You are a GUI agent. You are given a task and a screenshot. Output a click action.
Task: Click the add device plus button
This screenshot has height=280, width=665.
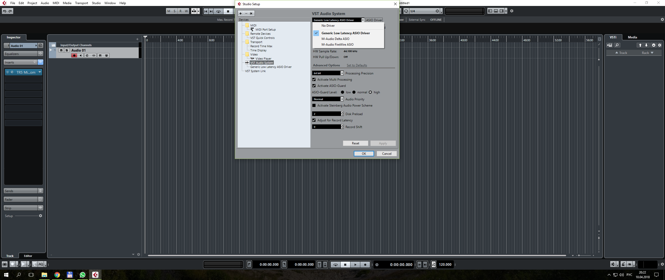[x=241, y=13]
